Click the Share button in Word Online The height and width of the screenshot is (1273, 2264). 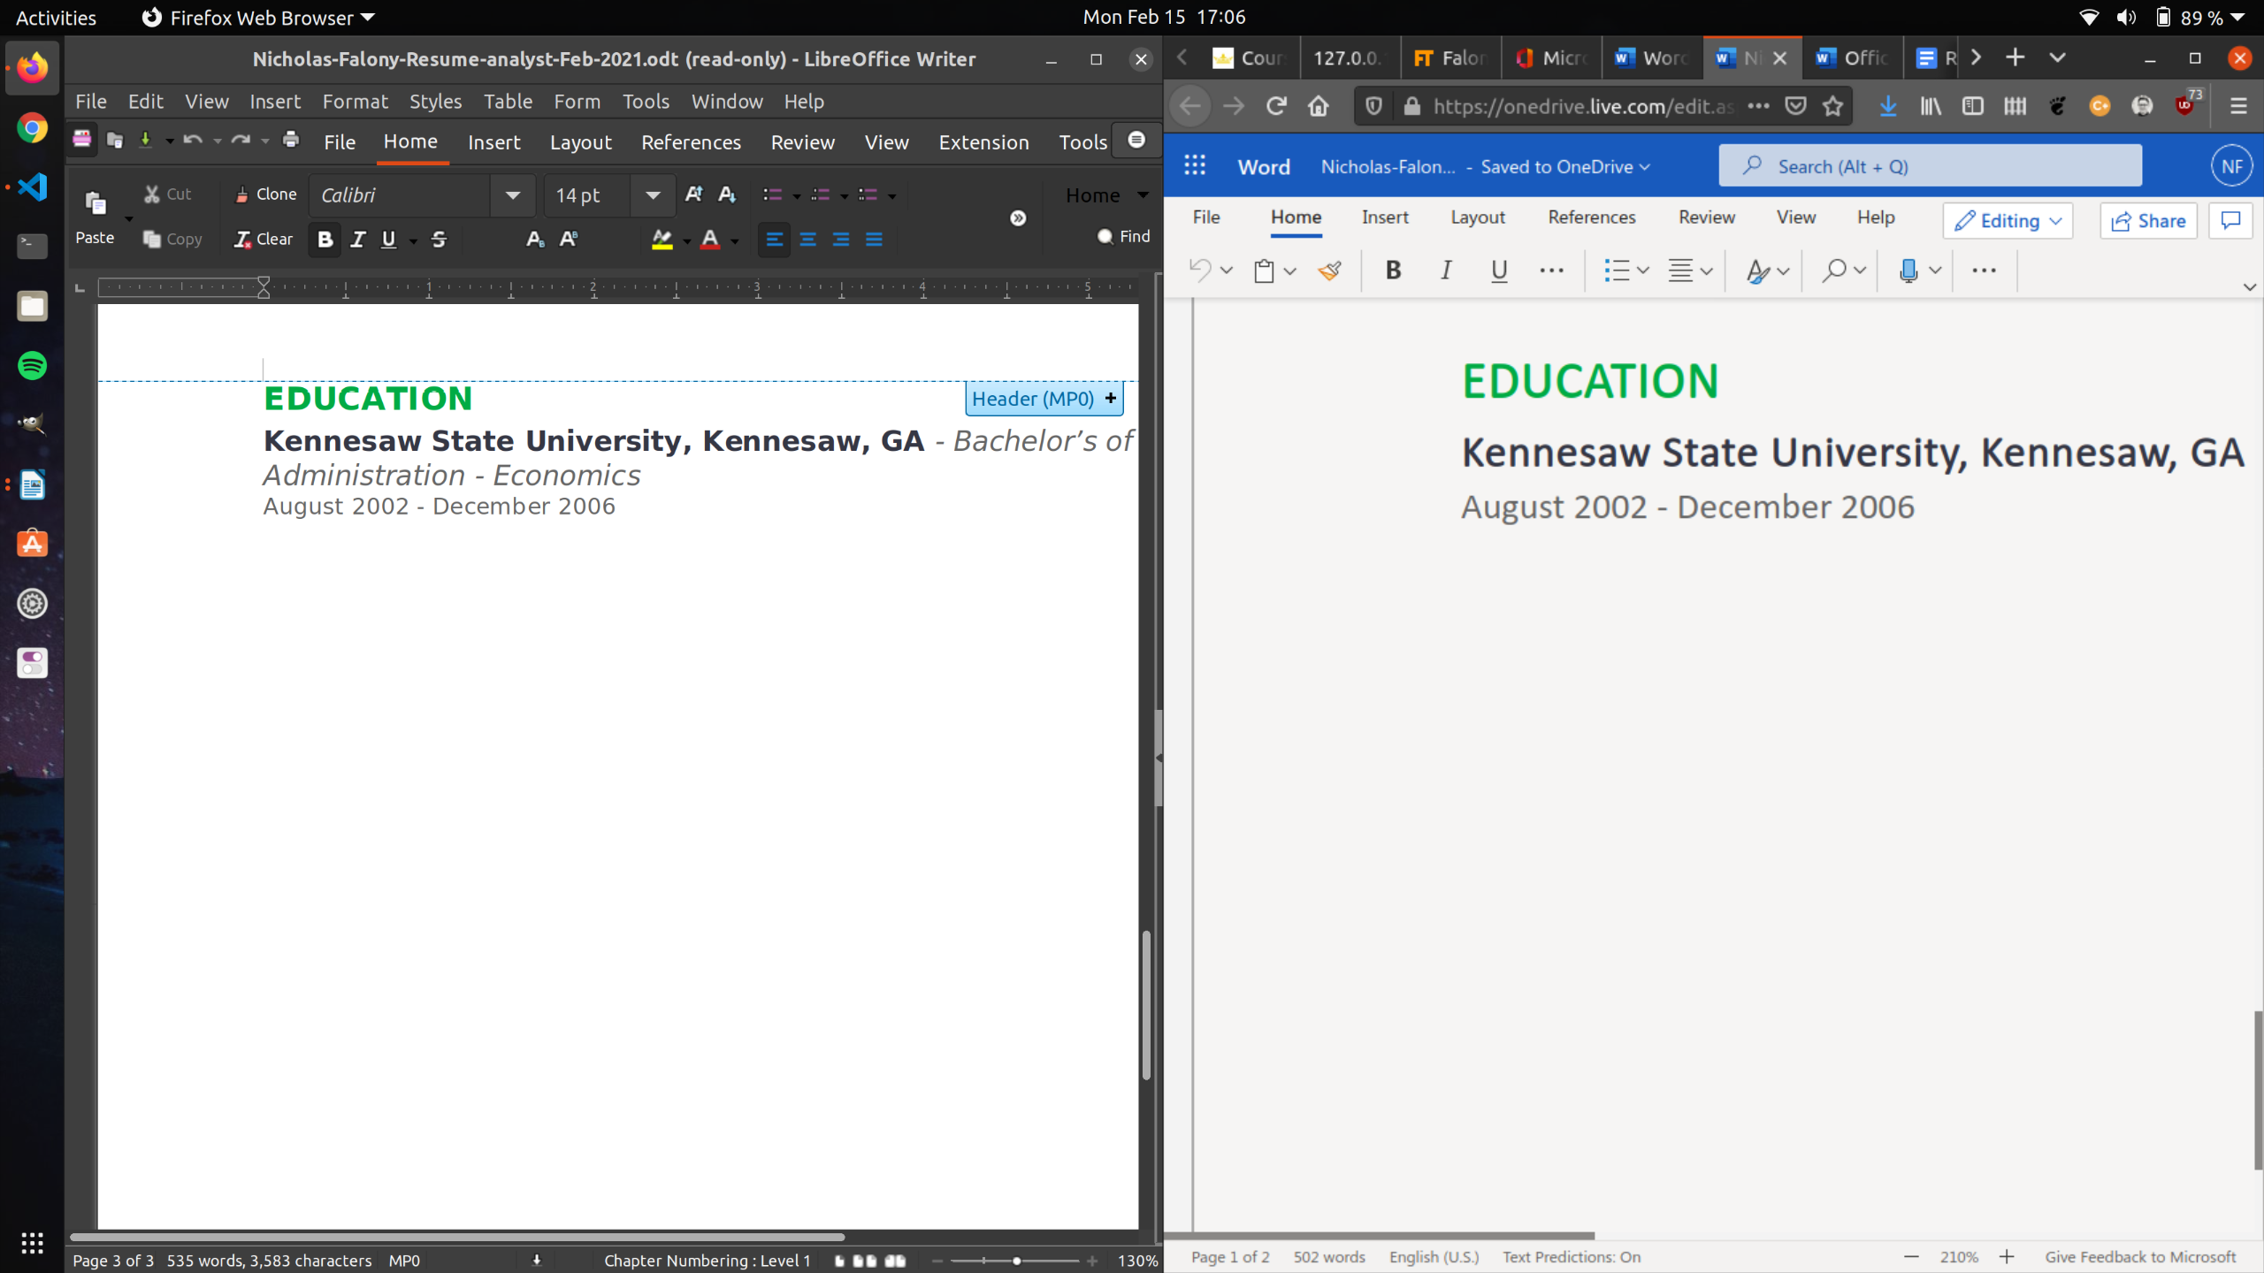(x=2149, y=217)
